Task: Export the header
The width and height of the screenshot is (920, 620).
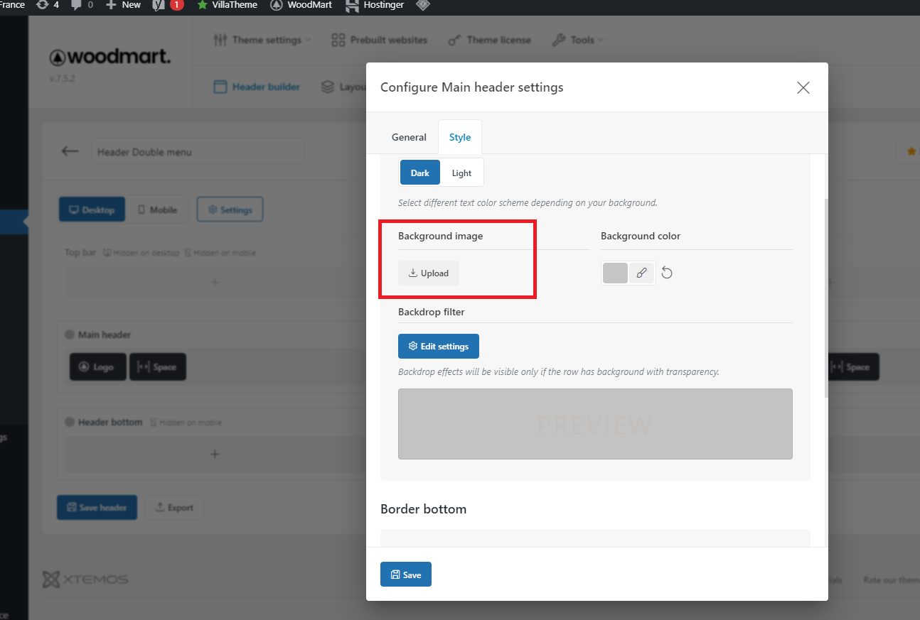Action: point(174,507)
